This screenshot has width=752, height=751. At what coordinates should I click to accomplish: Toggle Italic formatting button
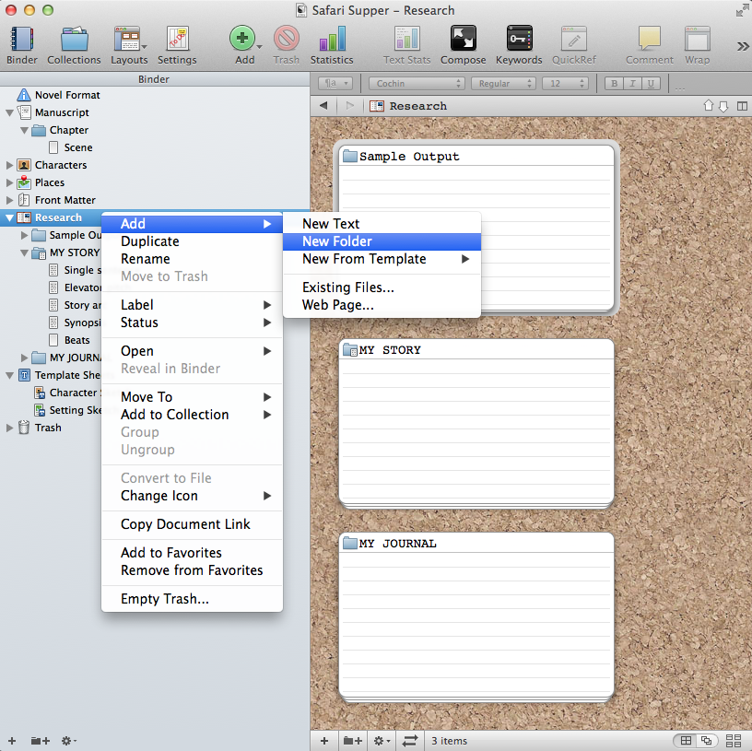pos(632,84)
